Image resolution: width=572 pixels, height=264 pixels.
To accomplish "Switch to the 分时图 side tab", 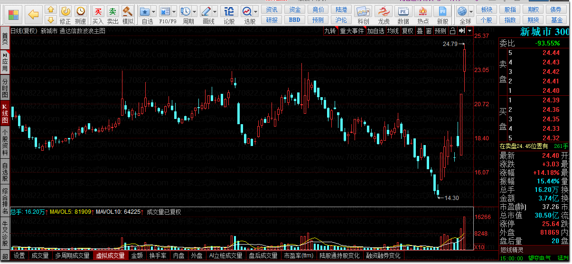I will click(5, 88).
